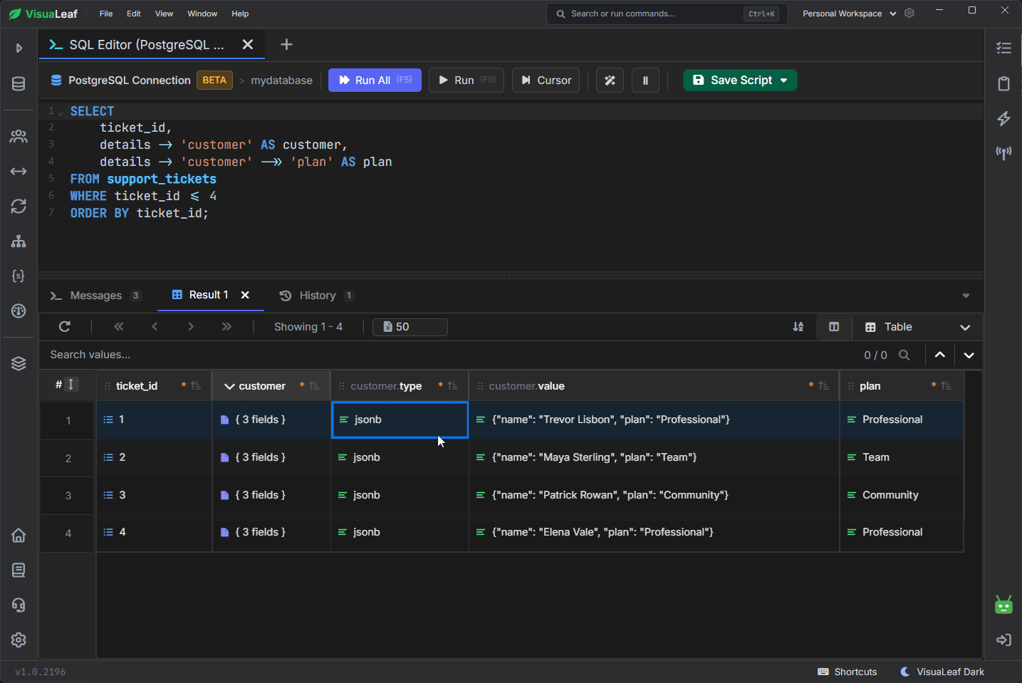Open the Window menu

coord(202,14)
